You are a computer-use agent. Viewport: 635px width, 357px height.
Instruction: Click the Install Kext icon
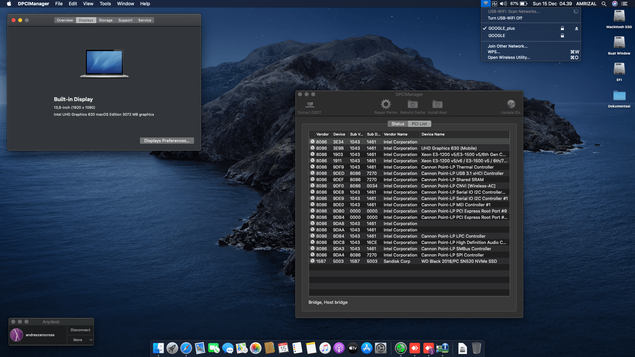pos(437,104)
